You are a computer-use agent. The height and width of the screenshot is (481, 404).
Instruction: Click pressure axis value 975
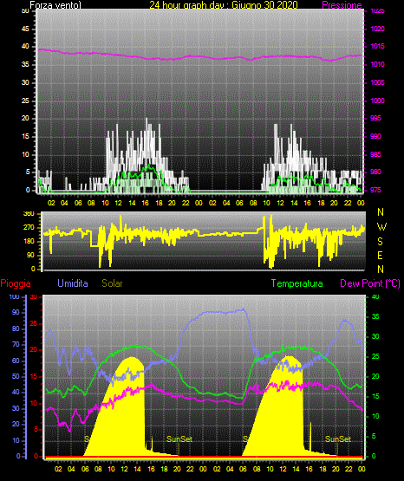[x=376, y=190]
